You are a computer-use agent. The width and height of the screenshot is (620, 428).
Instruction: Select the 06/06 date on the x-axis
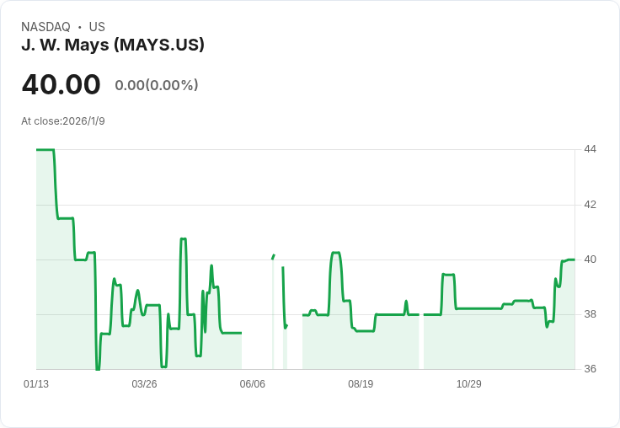[x=252, y=384]
